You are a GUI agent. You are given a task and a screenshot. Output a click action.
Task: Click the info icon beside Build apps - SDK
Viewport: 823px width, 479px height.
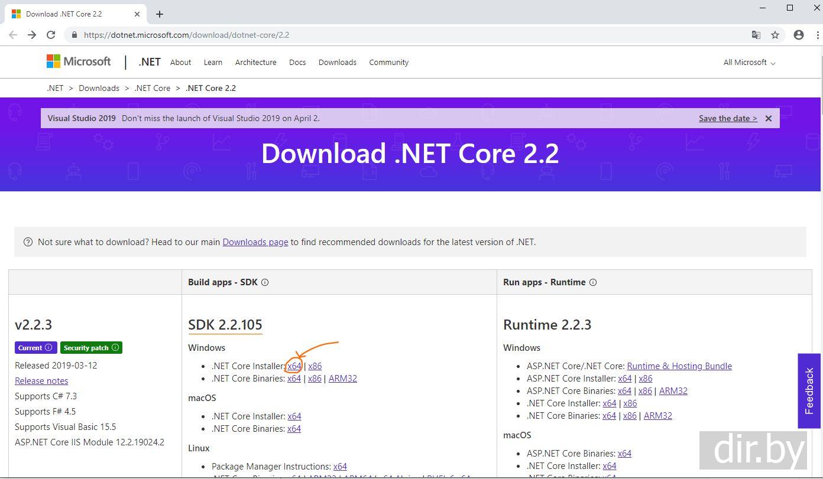coord(265,282)
